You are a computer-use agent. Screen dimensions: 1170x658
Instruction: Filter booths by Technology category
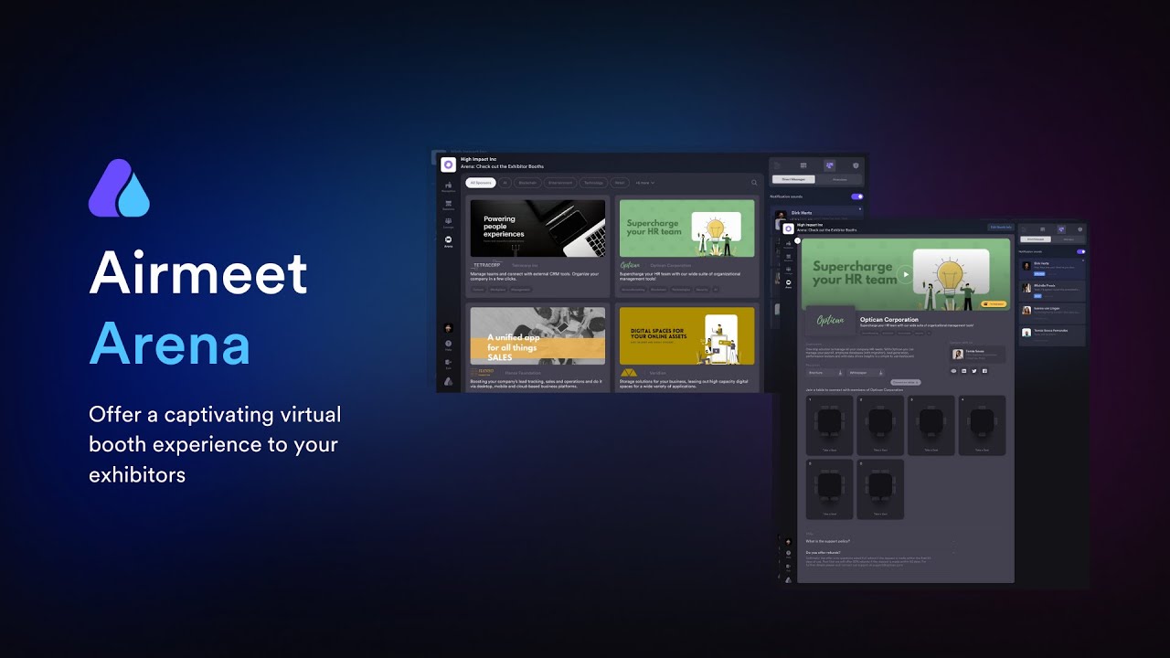click(x=593, y=183)
